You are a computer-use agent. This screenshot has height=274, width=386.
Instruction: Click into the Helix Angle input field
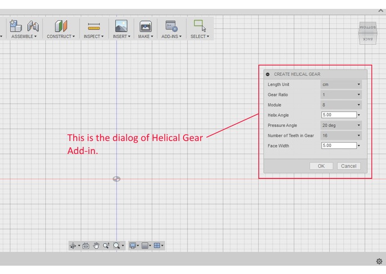339,115
